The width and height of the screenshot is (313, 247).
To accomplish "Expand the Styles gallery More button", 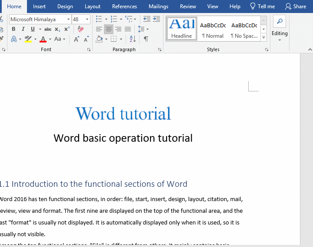I will coord(264,37).
